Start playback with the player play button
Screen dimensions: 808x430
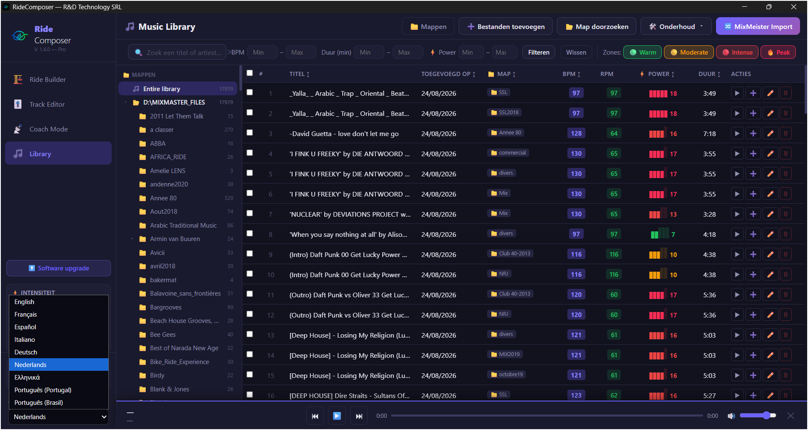[337, 416]
